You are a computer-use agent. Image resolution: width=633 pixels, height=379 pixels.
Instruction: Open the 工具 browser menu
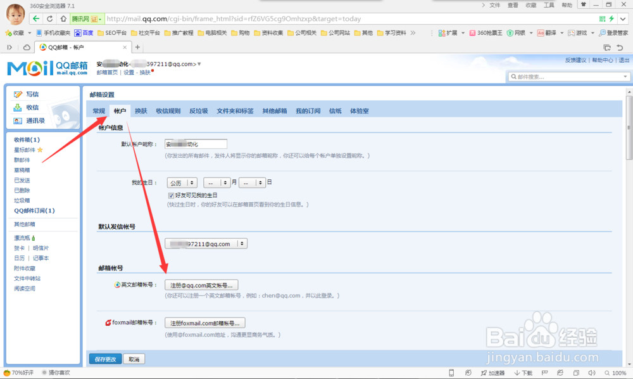pos(549,5)
